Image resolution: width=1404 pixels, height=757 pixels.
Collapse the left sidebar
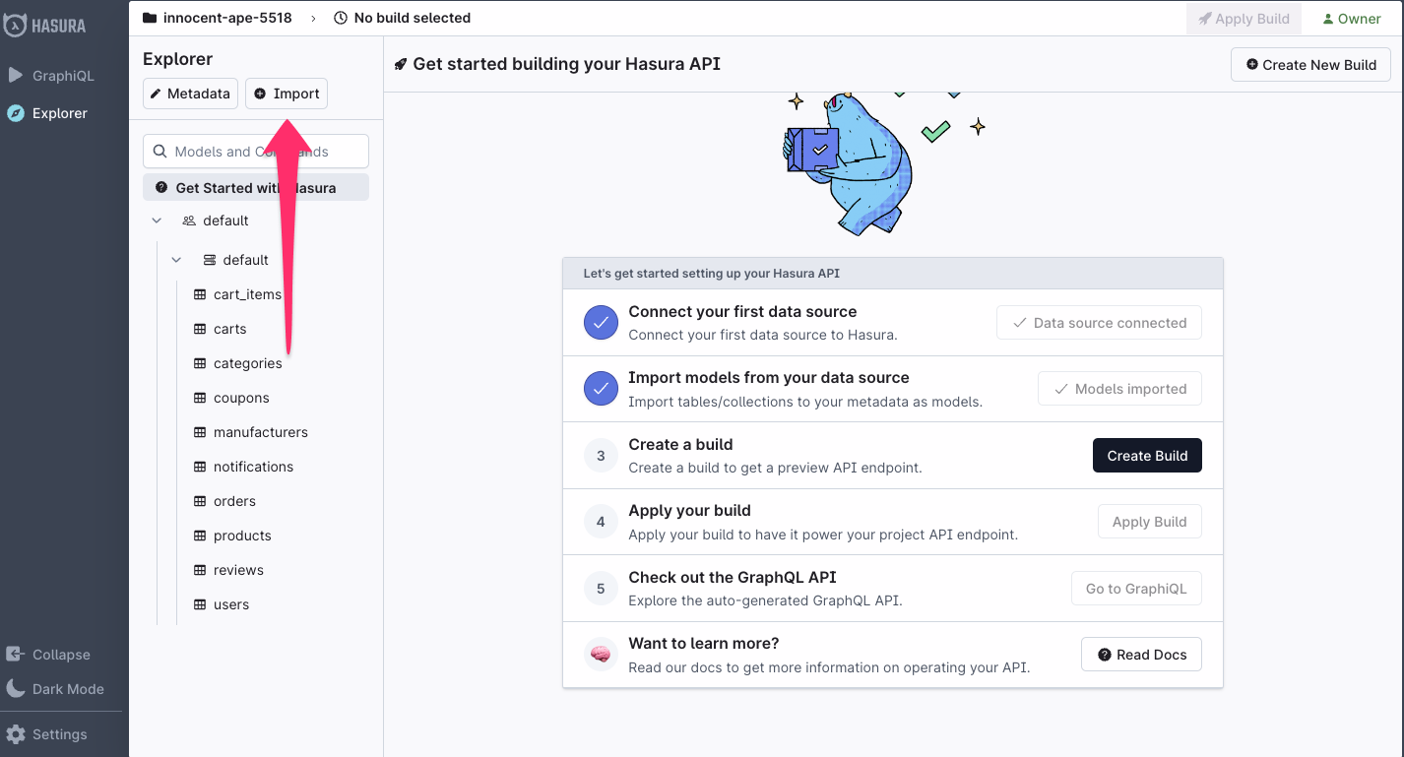(x=49, y=655)
